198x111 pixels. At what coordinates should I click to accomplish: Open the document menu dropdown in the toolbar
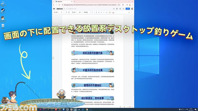click(56, 12)
